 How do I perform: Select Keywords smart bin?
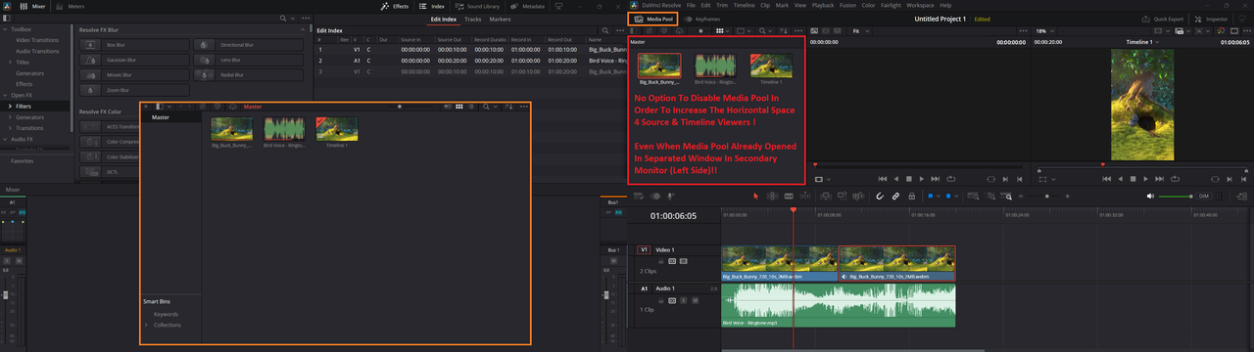[166, 314]
